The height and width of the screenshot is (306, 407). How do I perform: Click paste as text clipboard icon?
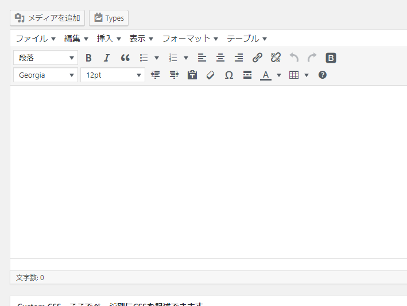pyautogui.click(x=192, y=75)
